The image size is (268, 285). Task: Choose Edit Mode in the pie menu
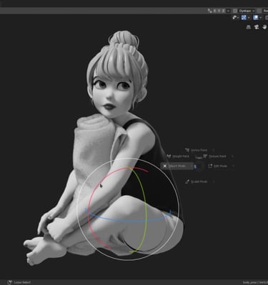point(221,166)
